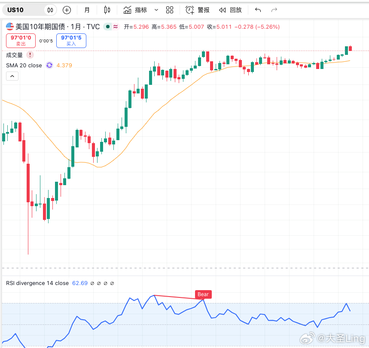
Task: Open the 指标 indicators dialog
Action: (135, 10)
